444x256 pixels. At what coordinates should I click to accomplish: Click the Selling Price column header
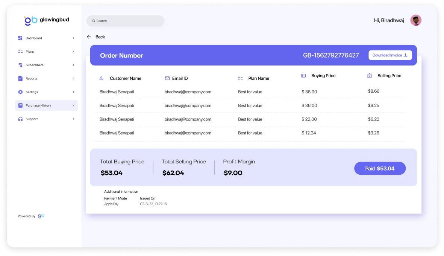click(x=389, y=76)
